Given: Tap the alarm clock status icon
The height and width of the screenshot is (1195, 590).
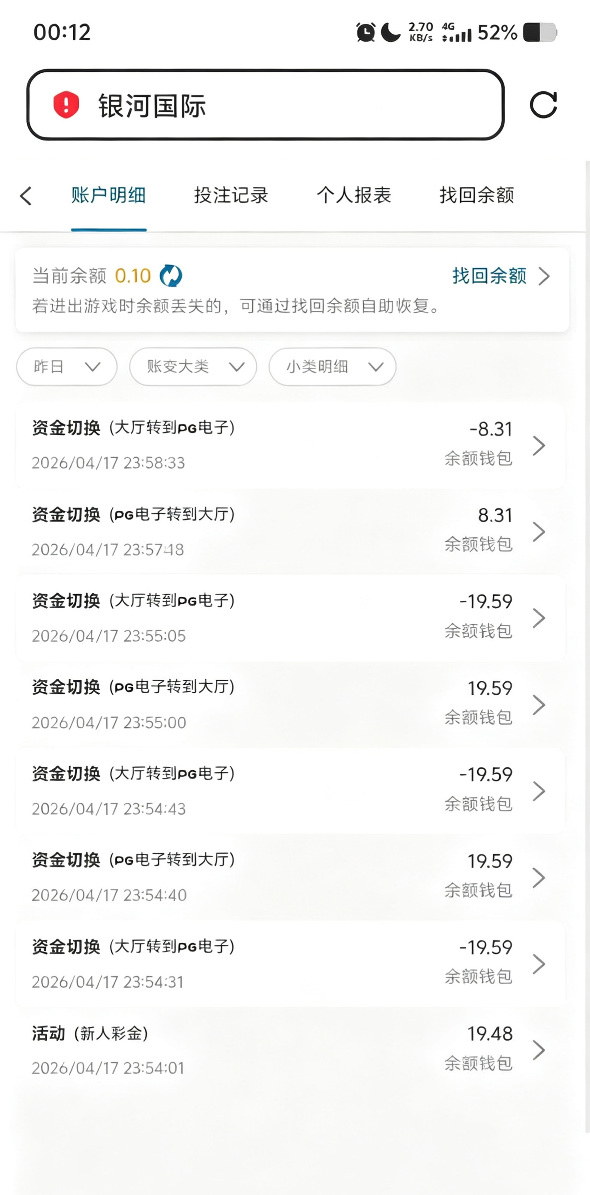Looking at the screenshot, I should tap(365, 33).
